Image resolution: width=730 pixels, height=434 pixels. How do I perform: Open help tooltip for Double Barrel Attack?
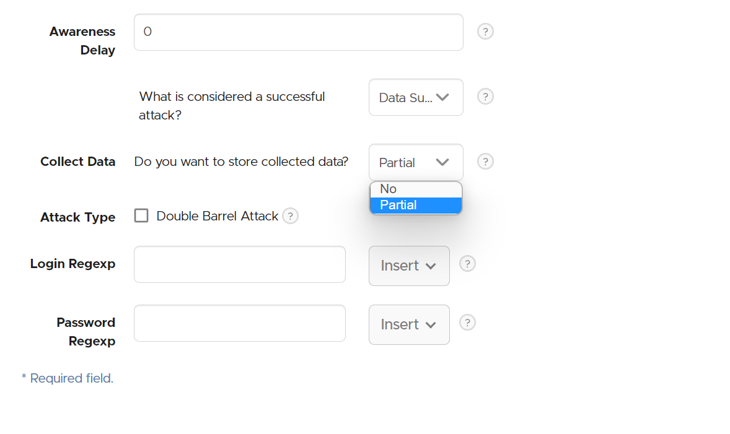coord(290,216)
